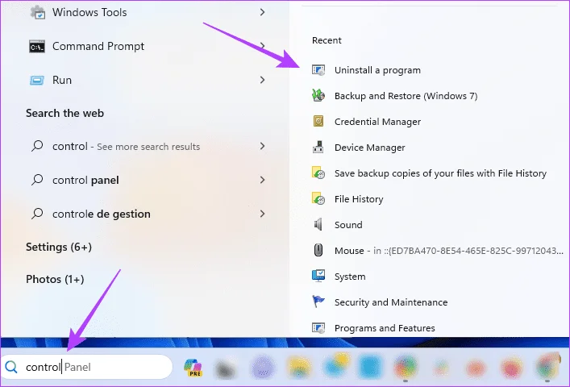Click the Command Prompt icon
The width and height of the screenshot is (570, 387).
(x=37, y=47)
